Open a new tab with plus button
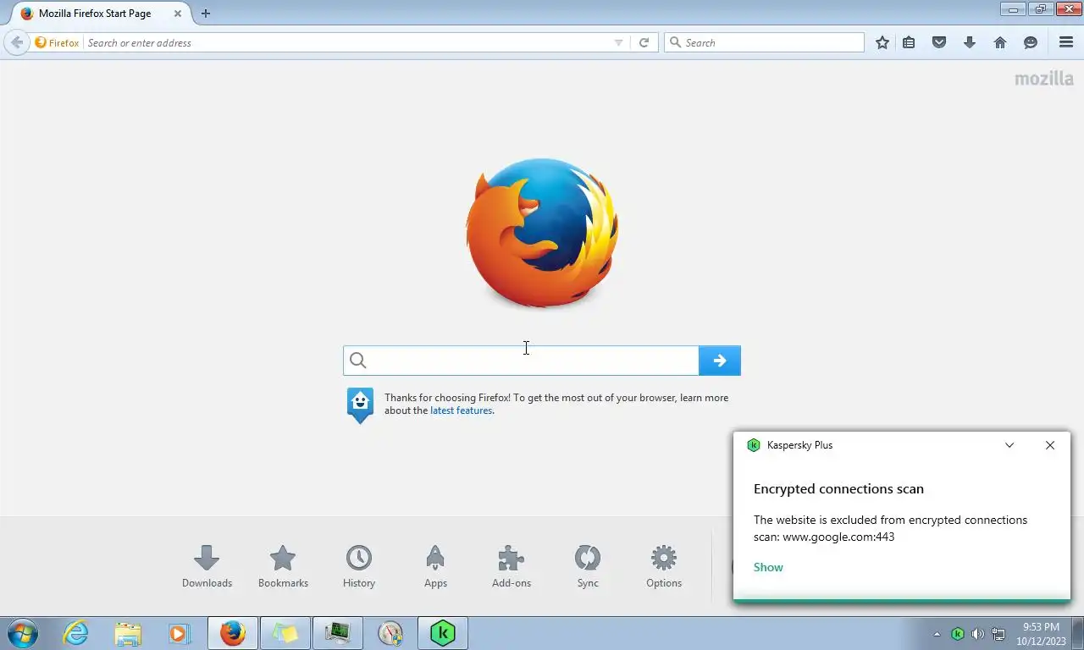The height and width of the screenshot is (650, 1084). tap(205, 14)
